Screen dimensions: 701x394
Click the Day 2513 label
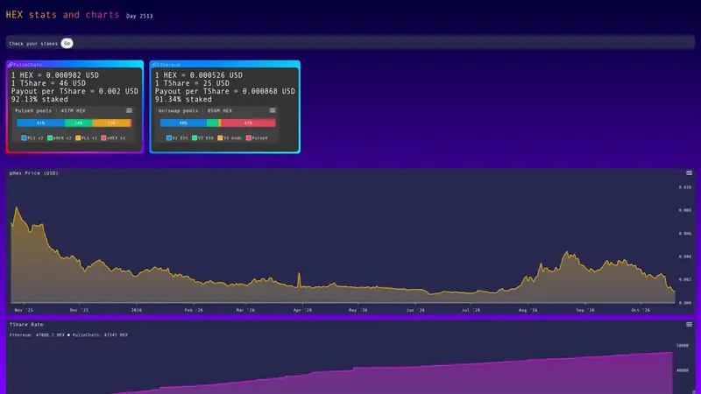pyautogui.click(x=139, y=16)
